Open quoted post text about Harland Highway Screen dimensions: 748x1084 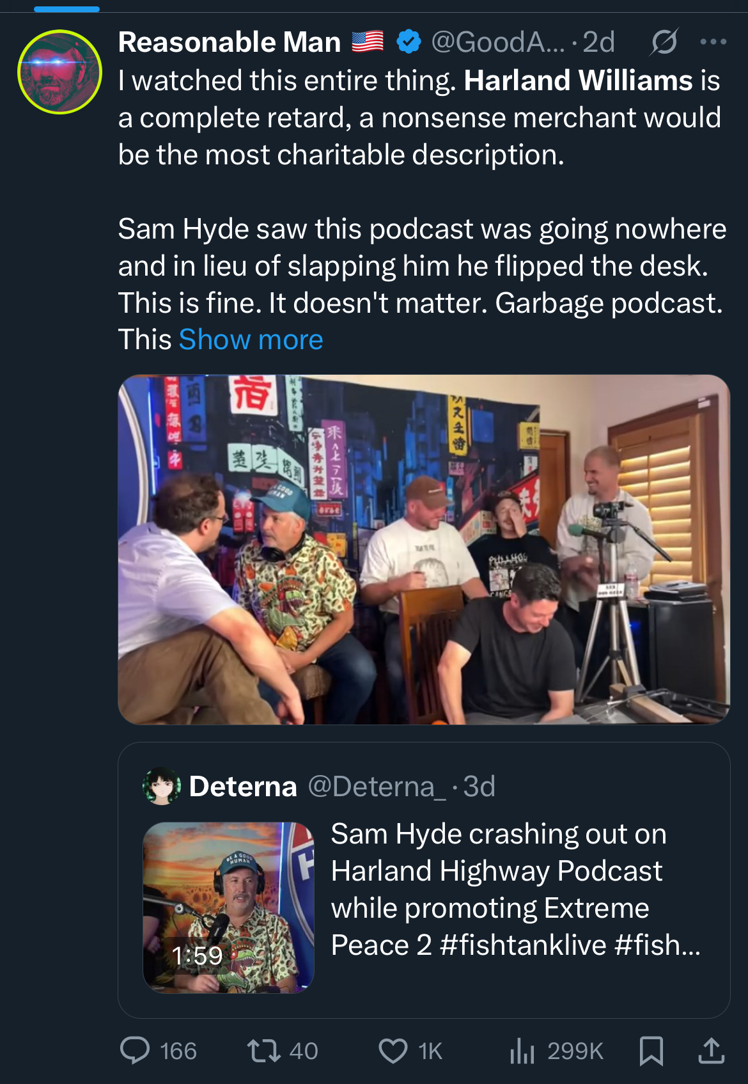click(x=515, y=890)
